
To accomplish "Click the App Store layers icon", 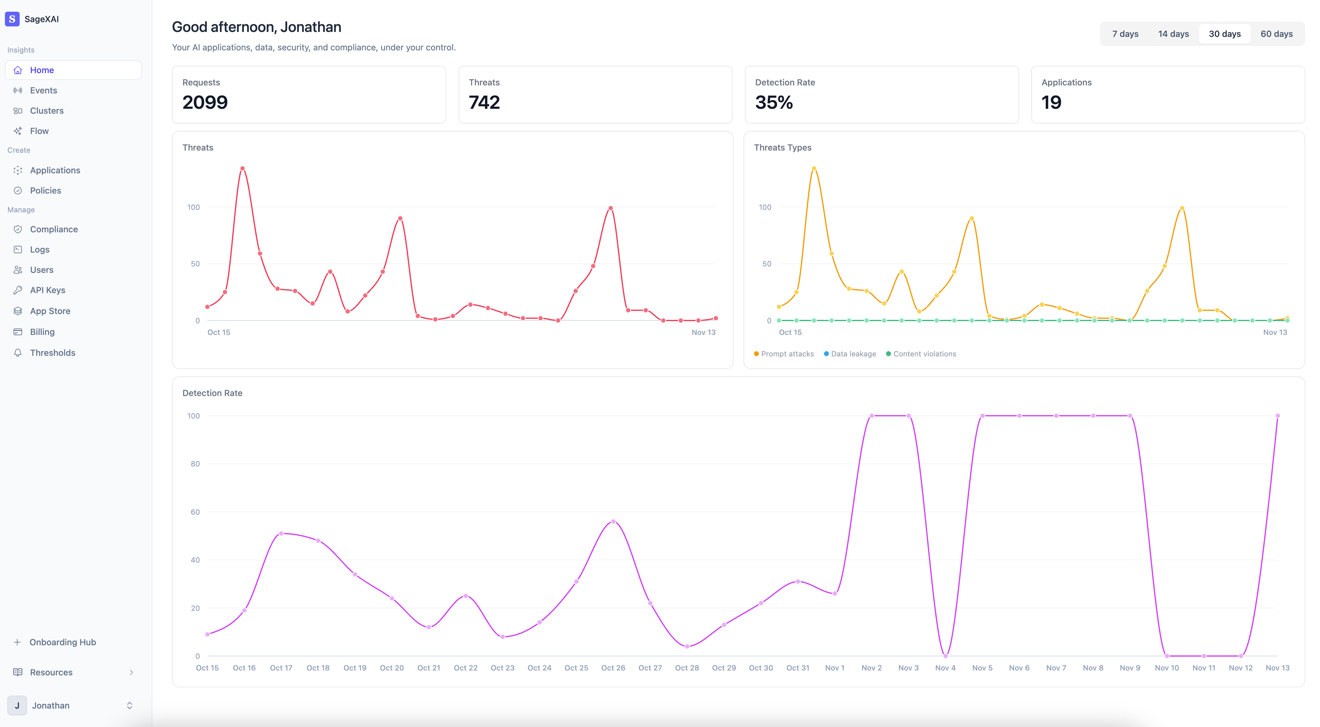I will pos(18,311).
